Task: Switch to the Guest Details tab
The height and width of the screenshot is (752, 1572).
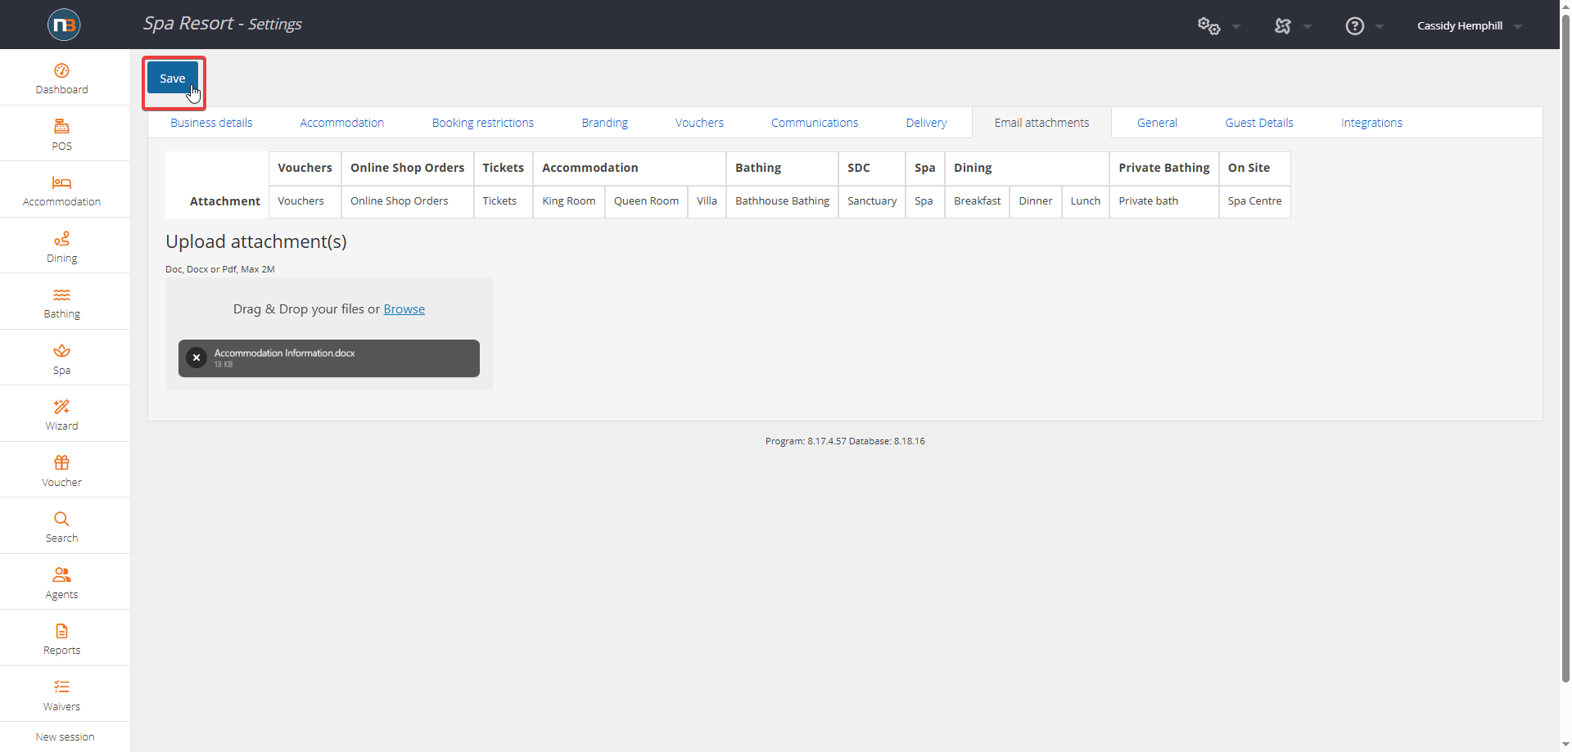Action: click(1259, 123)
